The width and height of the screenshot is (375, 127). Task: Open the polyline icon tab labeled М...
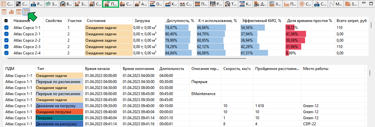336,4
